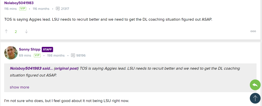
Task: Open Nolaboy5041983's profile from post header
Action: 19,3
